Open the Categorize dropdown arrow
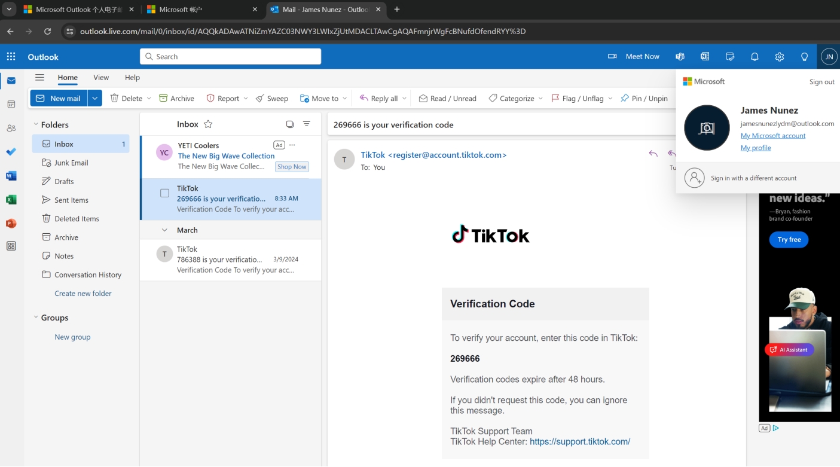This screenshot has height=467, width=840. coord(540,99)
